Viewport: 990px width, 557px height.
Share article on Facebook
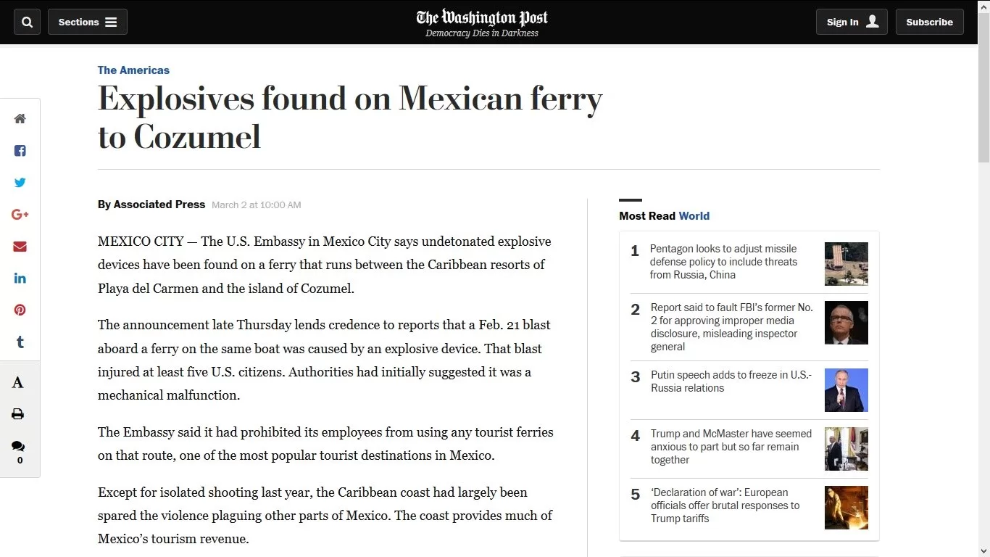coord(20,151)
